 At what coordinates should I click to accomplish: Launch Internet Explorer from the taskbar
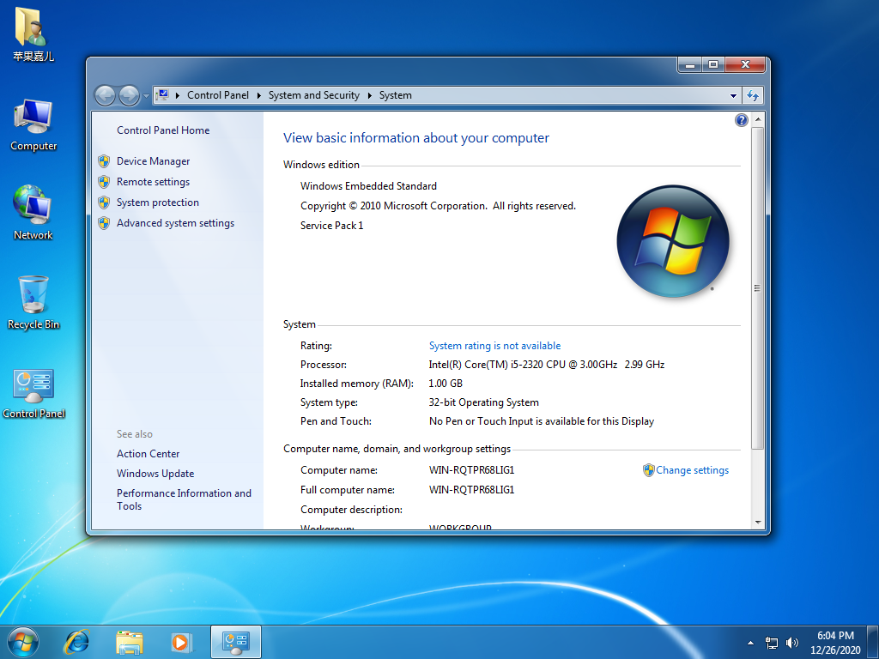coord(76,641)
